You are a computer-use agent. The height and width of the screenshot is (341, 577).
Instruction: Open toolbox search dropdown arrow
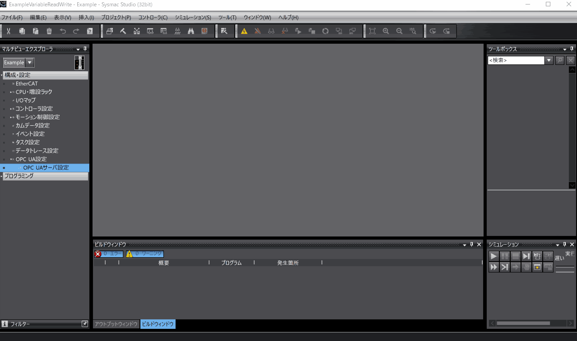549,60
